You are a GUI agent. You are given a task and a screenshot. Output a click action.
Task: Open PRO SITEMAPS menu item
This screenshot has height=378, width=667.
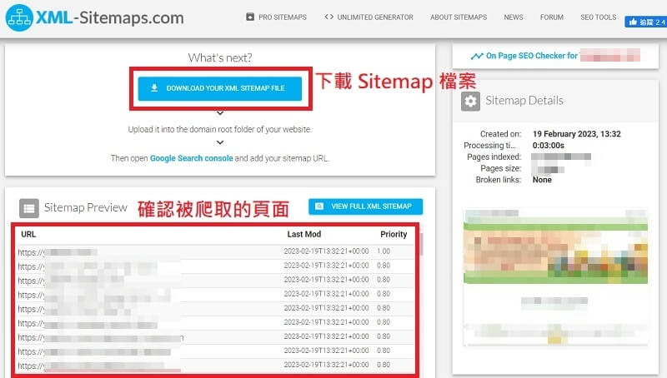283,17
